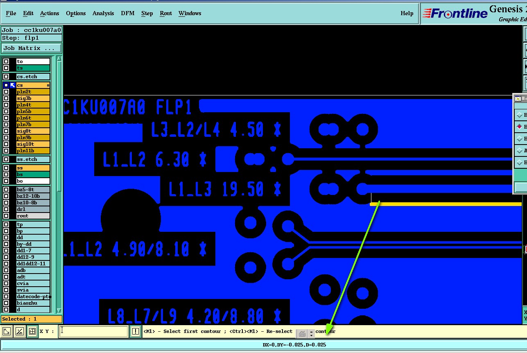Select the tp layer name

click(33, 224)
